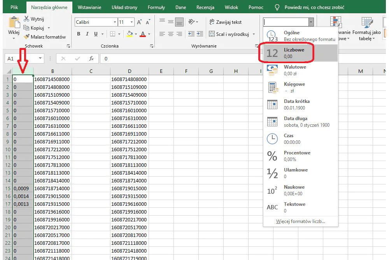Switch to the Recenzja tab

tap(205, 7)
